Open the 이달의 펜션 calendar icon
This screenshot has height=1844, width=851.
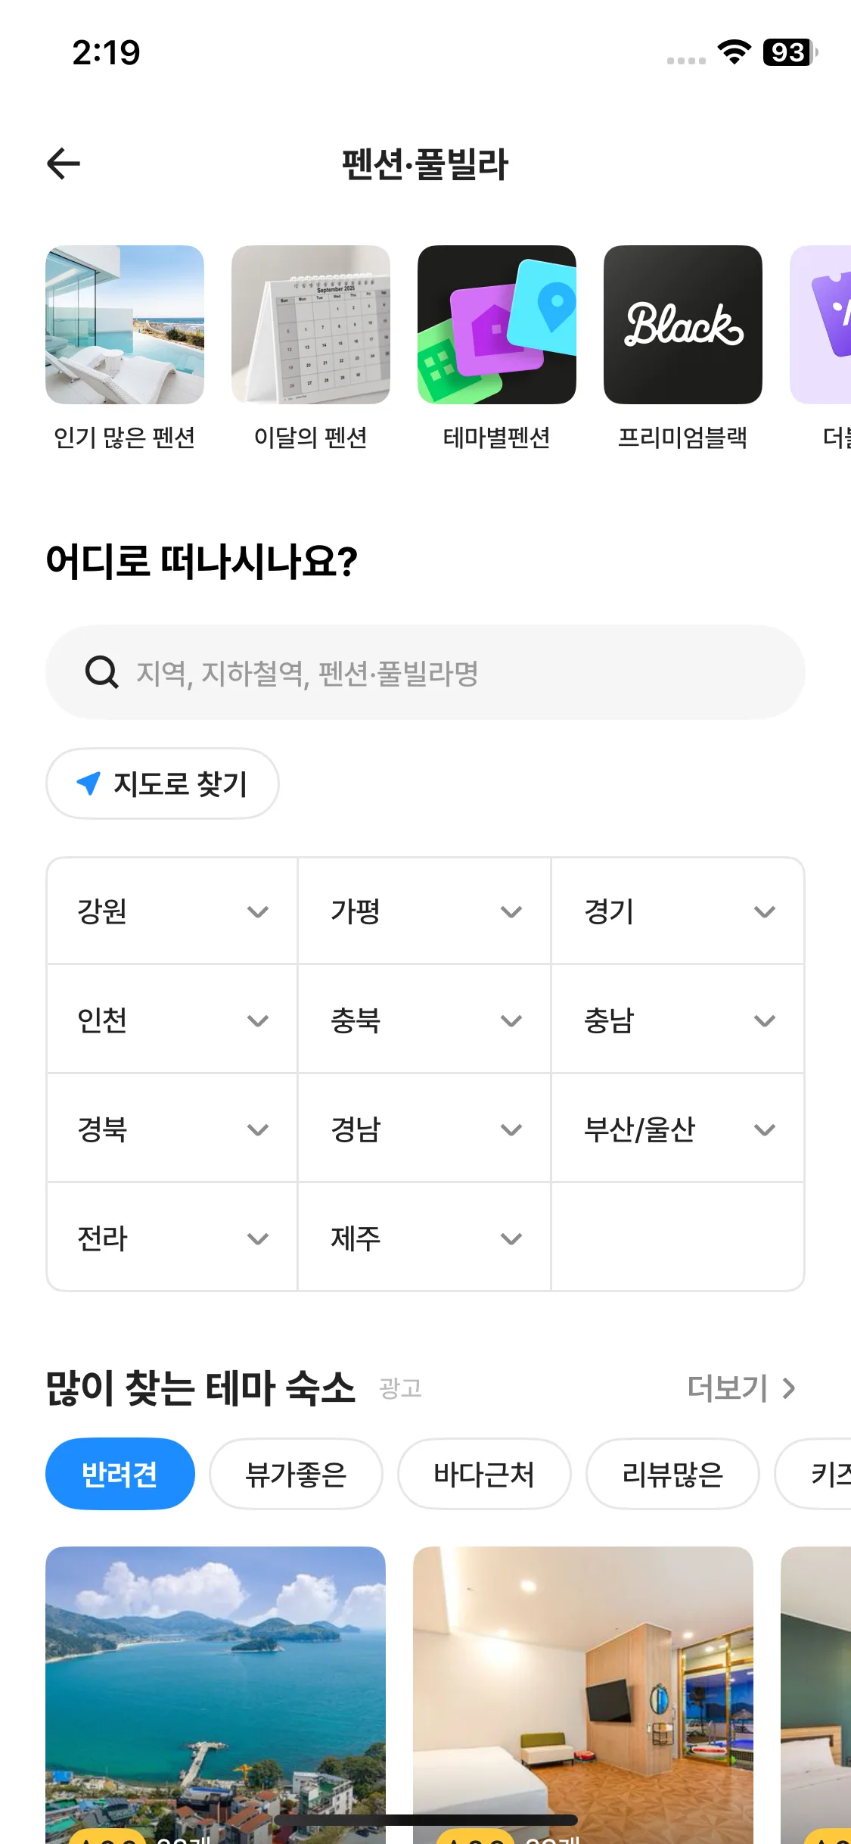(x=311, y=325)
